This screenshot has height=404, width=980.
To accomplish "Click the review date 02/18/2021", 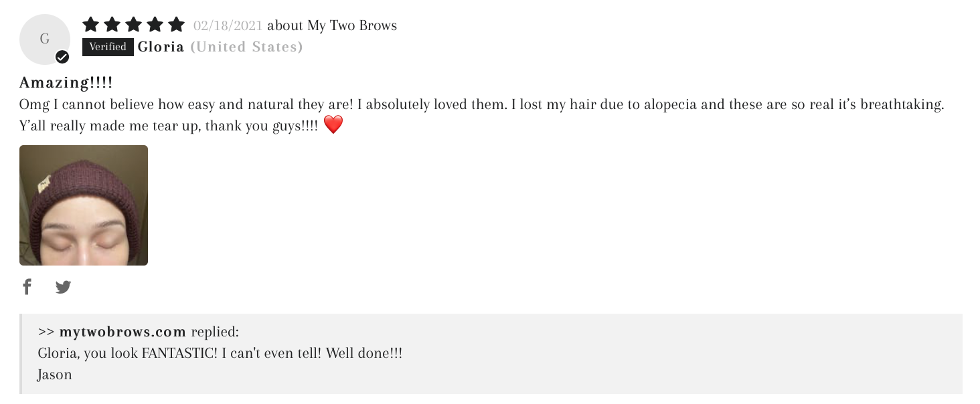I will click(x=228, y=25).
